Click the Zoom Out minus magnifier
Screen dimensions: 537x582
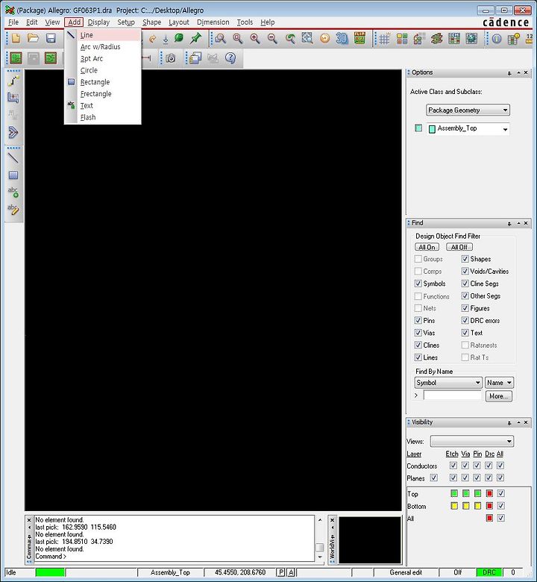pyautogui.click(x=272, y=39)
